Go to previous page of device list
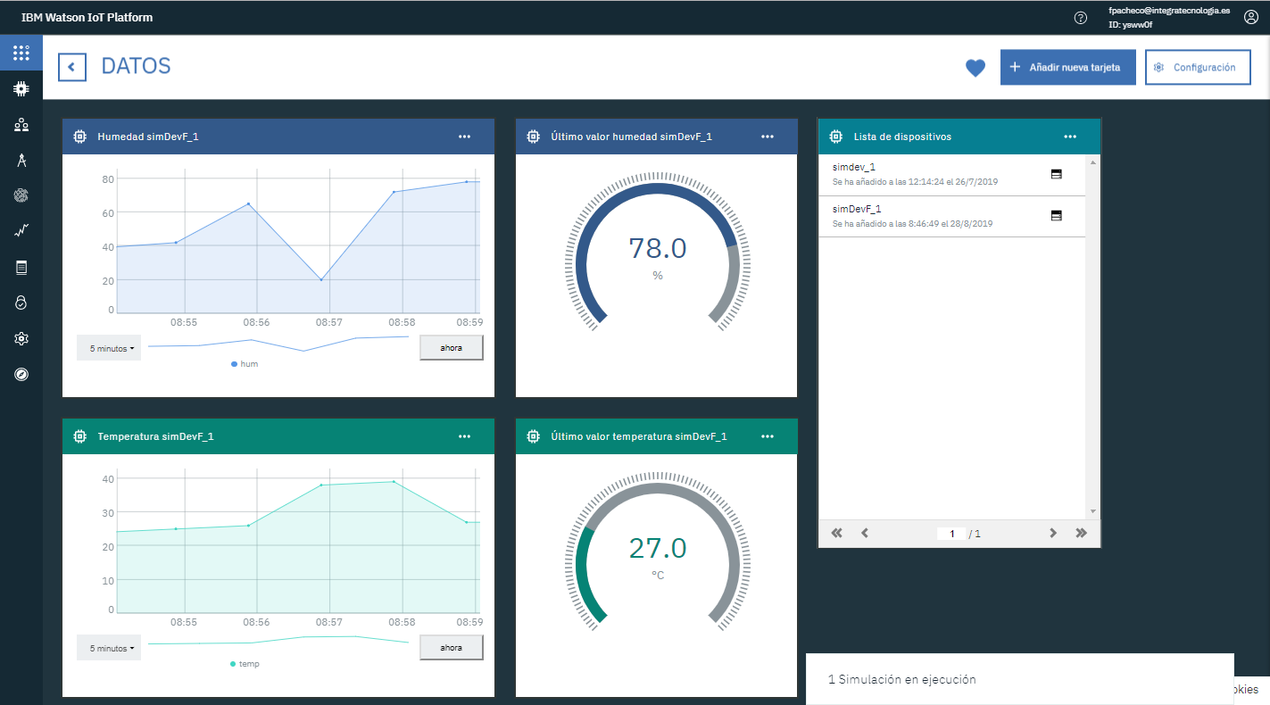1270x705 pixels. coord(865,533)
